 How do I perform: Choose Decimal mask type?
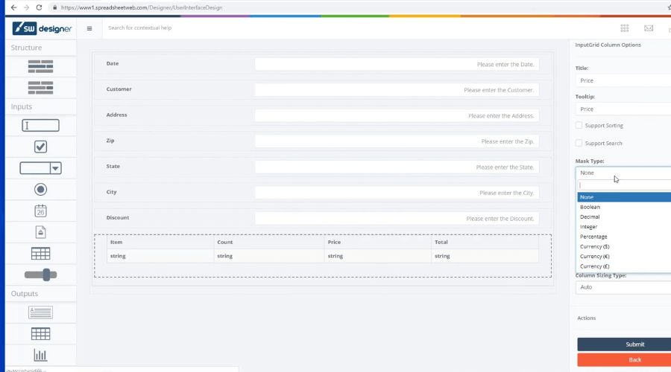click(x=624, y=217)
